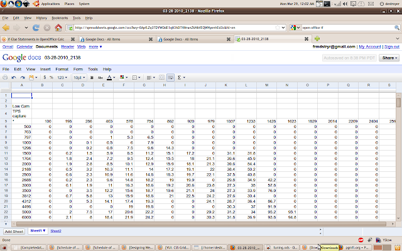This screenshot has width=402, height=251.
Task: Click the Redo arrow icon
Action: click(x=24, y=77)
